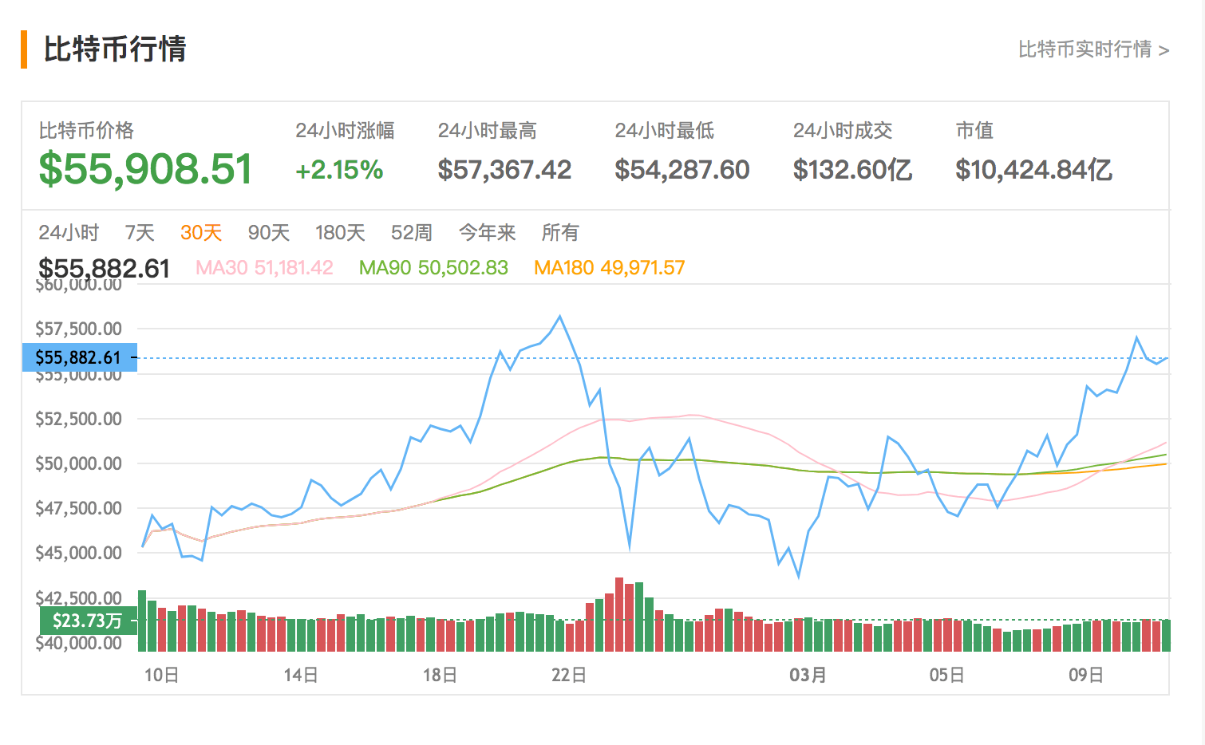Click the tallest red volume bar

pos(619,614)
